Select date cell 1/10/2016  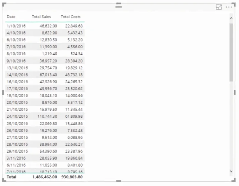(x=16, y=26)
